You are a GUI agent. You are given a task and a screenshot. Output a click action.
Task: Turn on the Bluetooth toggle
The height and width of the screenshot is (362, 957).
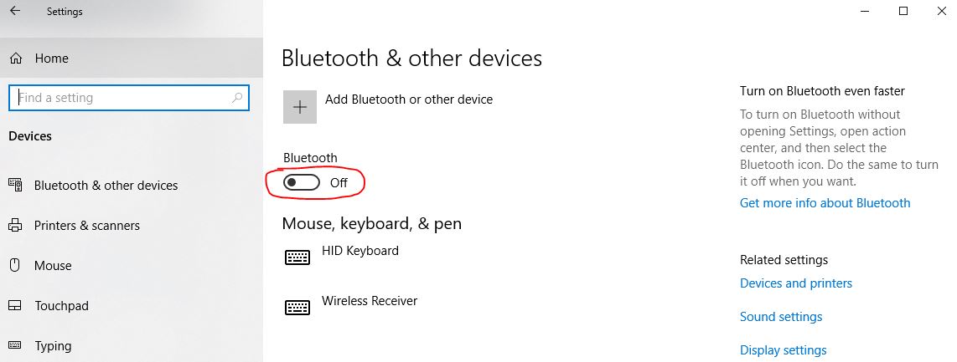302,182
